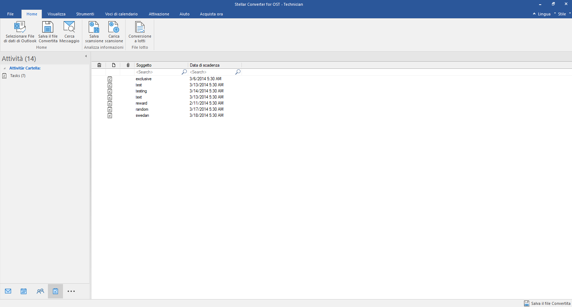Open the Strumenti tab
572x307 pixels.
pos(85,14)
